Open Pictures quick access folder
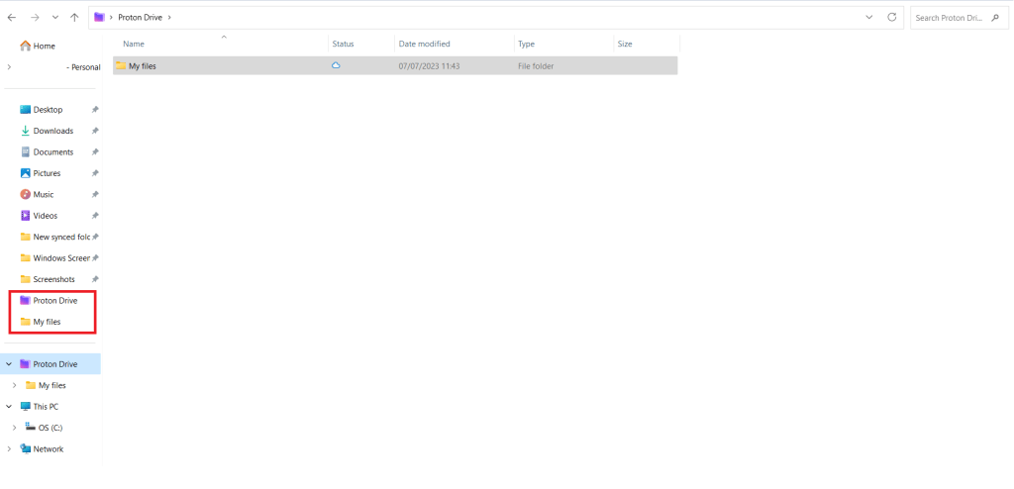Screen dimensions: 1014x489 point(40,173)
